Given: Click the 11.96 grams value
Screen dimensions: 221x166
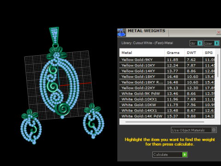Looking at the screenshot, I should click(173, 99).
